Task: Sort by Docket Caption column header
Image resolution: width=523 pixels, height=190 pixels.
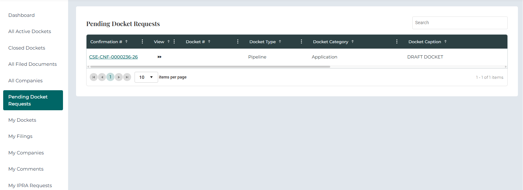Action: point(424,42)
